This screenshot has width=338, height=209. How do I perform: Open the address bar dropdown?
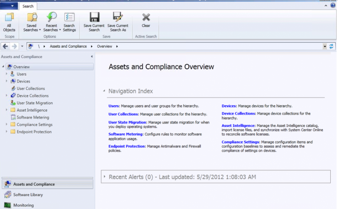pyautogui.click(x=325, y=46)
